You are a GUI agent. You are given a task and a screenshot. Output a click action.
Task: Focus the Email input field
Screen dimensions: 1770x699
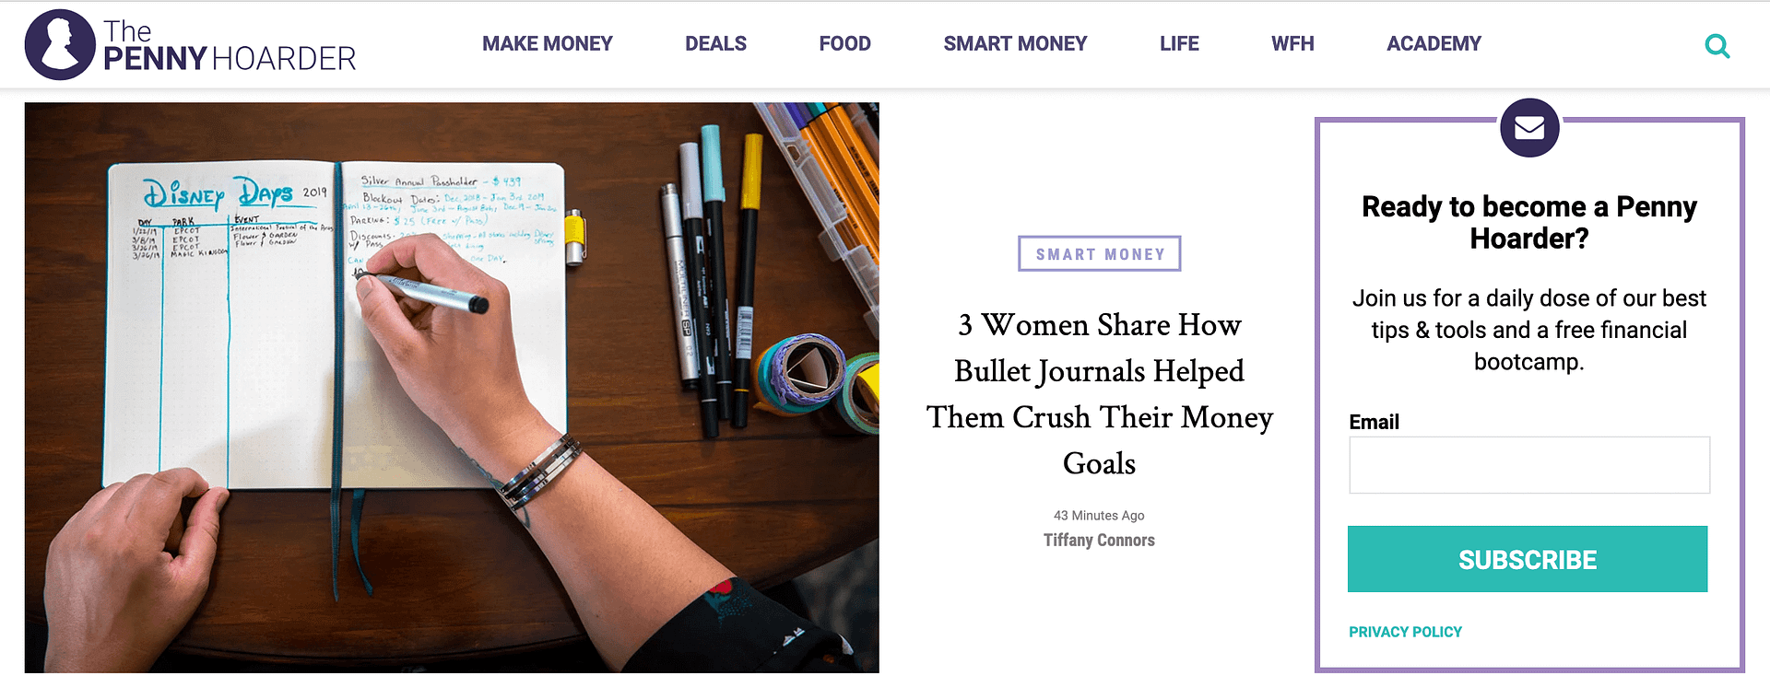pyautogui.click(x=1528, y=465)
